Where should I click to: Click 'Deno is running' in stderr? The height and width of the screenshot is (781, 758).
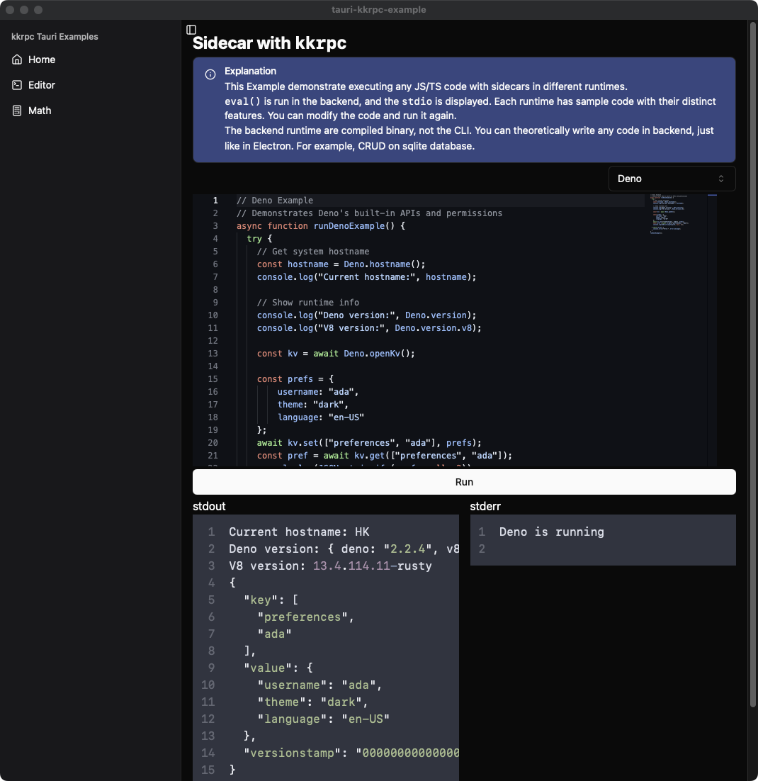point(551,532)
